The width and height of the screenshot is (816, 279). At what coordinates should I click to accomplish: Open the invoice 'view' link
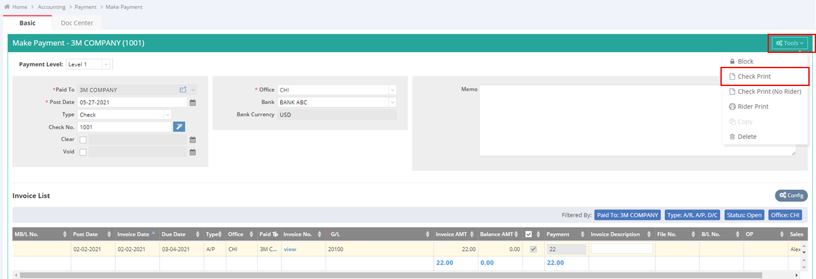pyautogui.click(x=290, y=249)
